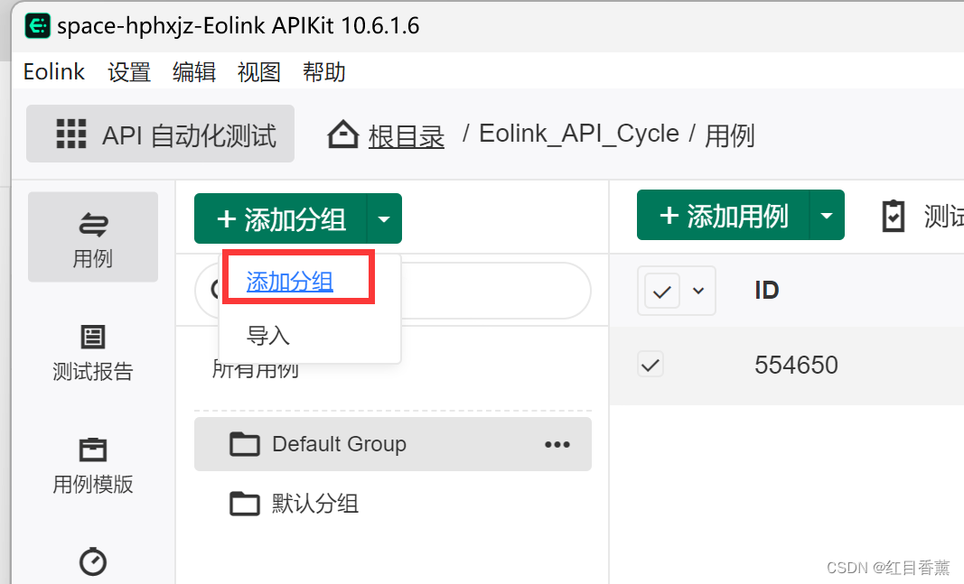Open more options for Default Group
This screenshot has height=584, width=964.
[x=557, y=445]
